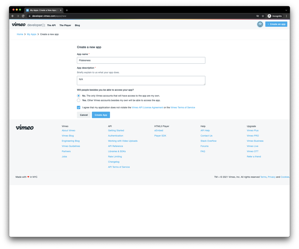Focus the App name input field

click(141, 60)
